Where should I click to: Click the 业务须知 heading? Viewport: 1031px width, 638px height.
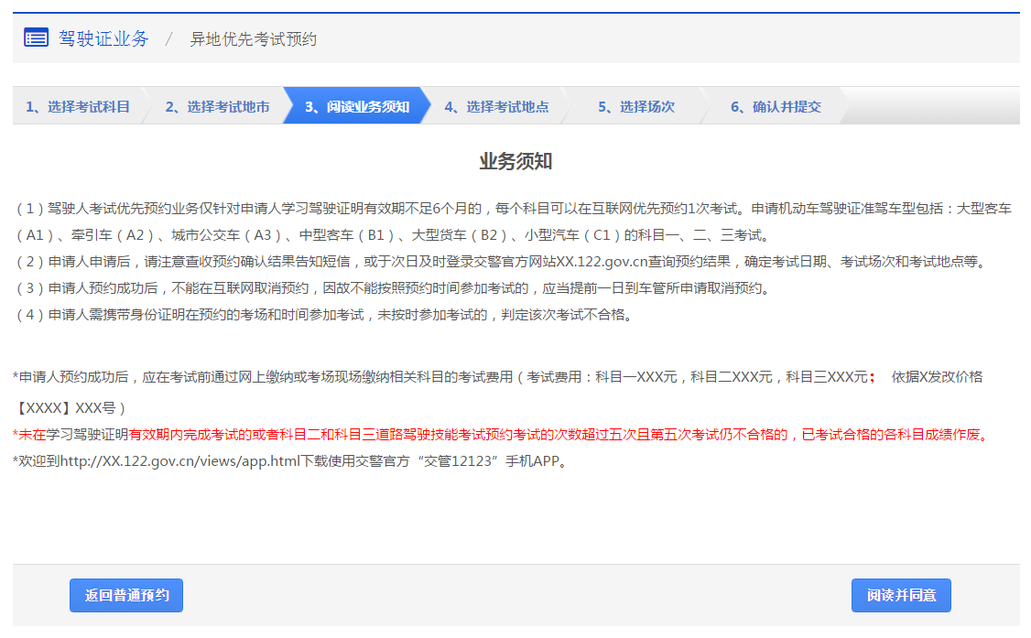tap(515, 162)
